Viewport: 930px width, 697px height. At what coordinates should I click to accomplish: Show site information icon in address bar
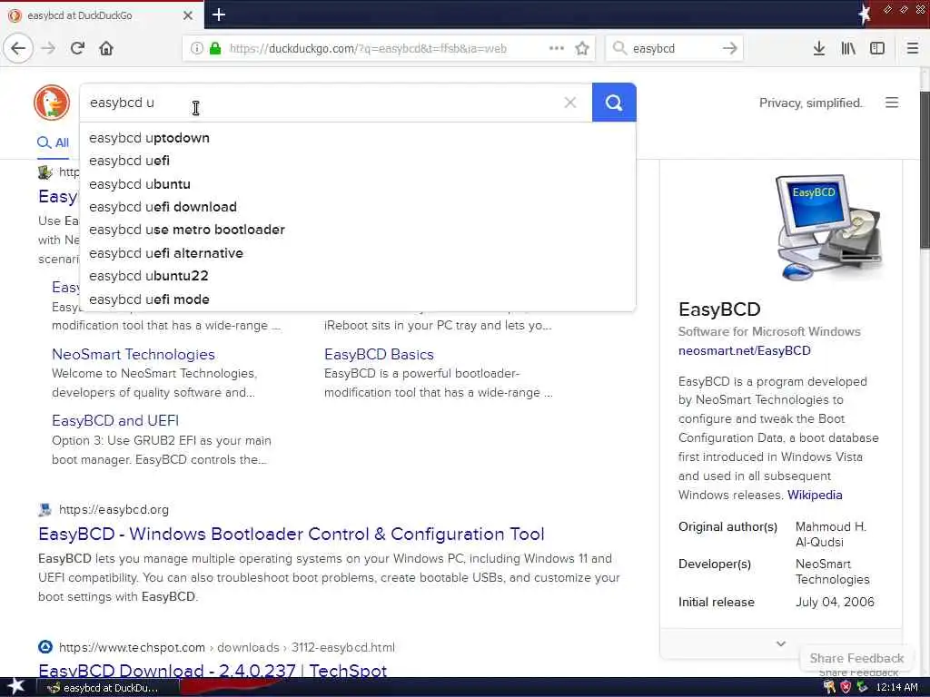point(197,49)
